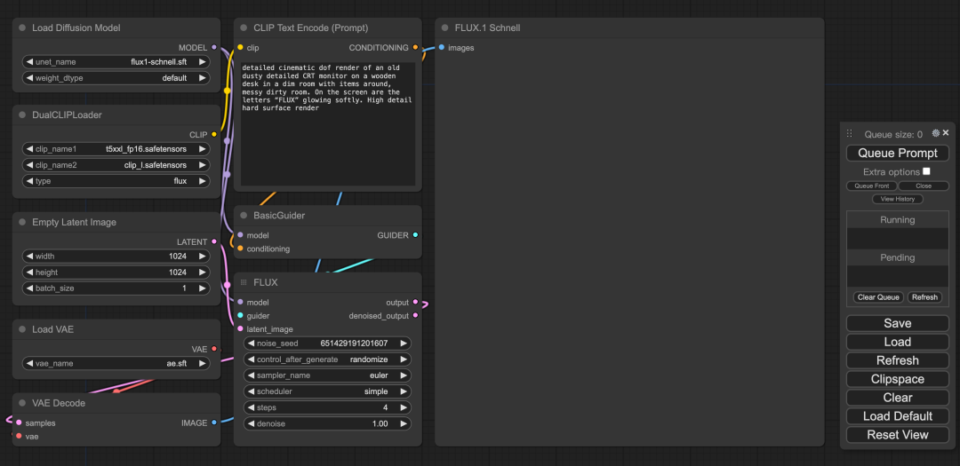960x466 pixels.
Task: Open the scheduler combo box
Action: [x=327, y=391]
